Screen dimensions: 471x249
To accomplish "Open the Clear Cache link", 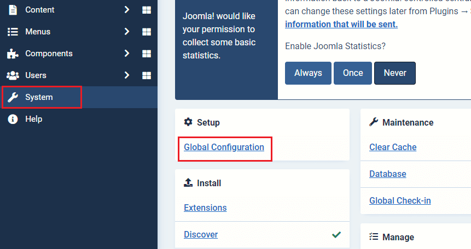I will 393,147.
